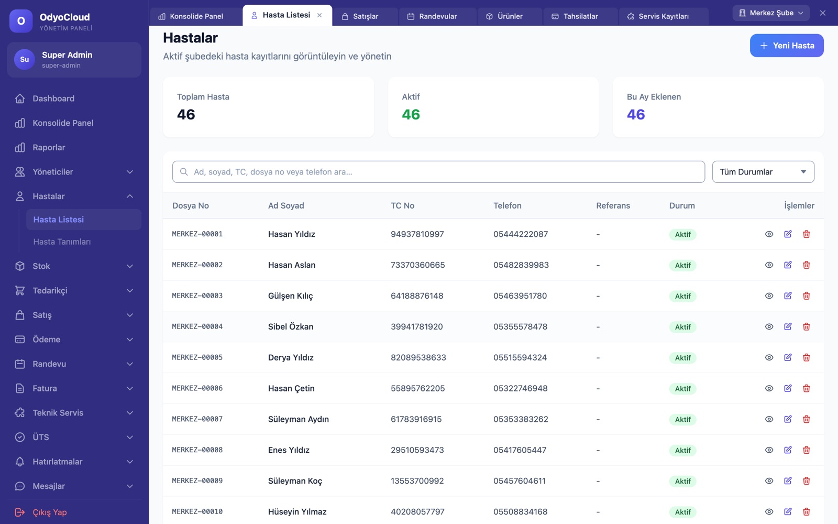Delete Sibel Özkan with trash icon
The width and height of the screenshot is (838, 524).
tap(807, 326)
